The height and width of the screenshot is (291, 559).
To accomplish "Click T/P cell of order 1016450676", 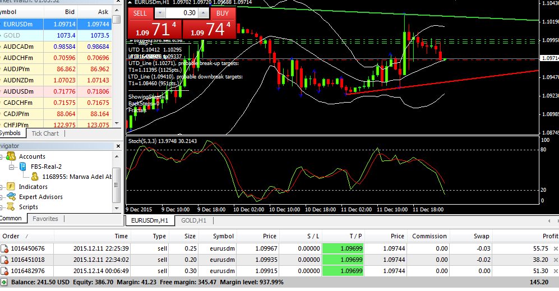I will (x=343, y=248).
